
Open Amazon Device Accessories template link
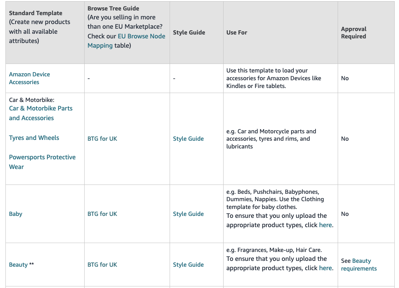tap(29, 78)
